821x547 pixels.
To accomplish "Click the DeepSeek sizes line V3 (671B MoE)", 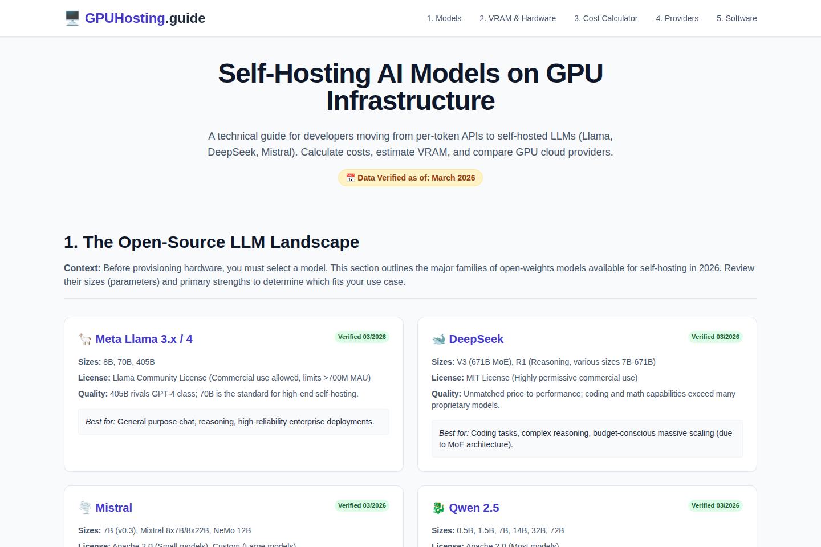I will [x=543, y=362].
